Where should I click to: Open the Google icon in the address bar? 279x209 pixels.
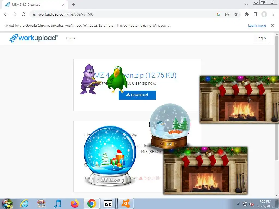click(219, 14)
